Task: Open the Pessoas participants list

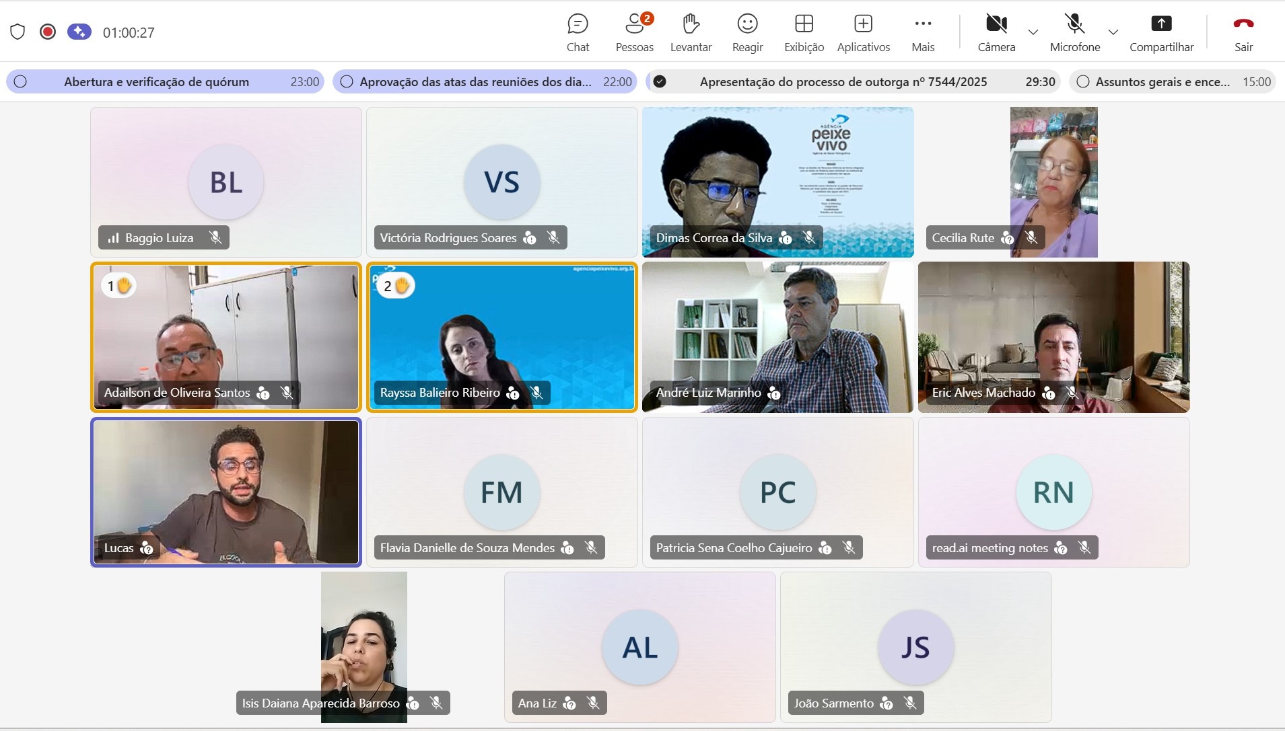Action: pos(634,32)
